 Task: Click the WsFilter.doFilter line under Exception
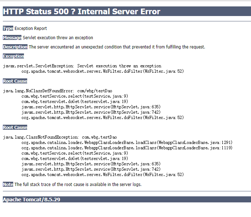point(103,71)
